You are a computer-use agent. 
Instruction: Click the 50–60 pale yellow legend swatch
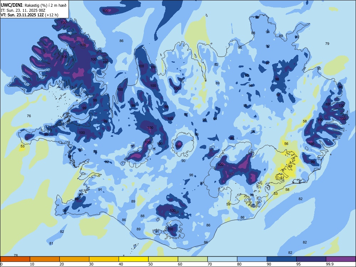click(x=163, y=259)
